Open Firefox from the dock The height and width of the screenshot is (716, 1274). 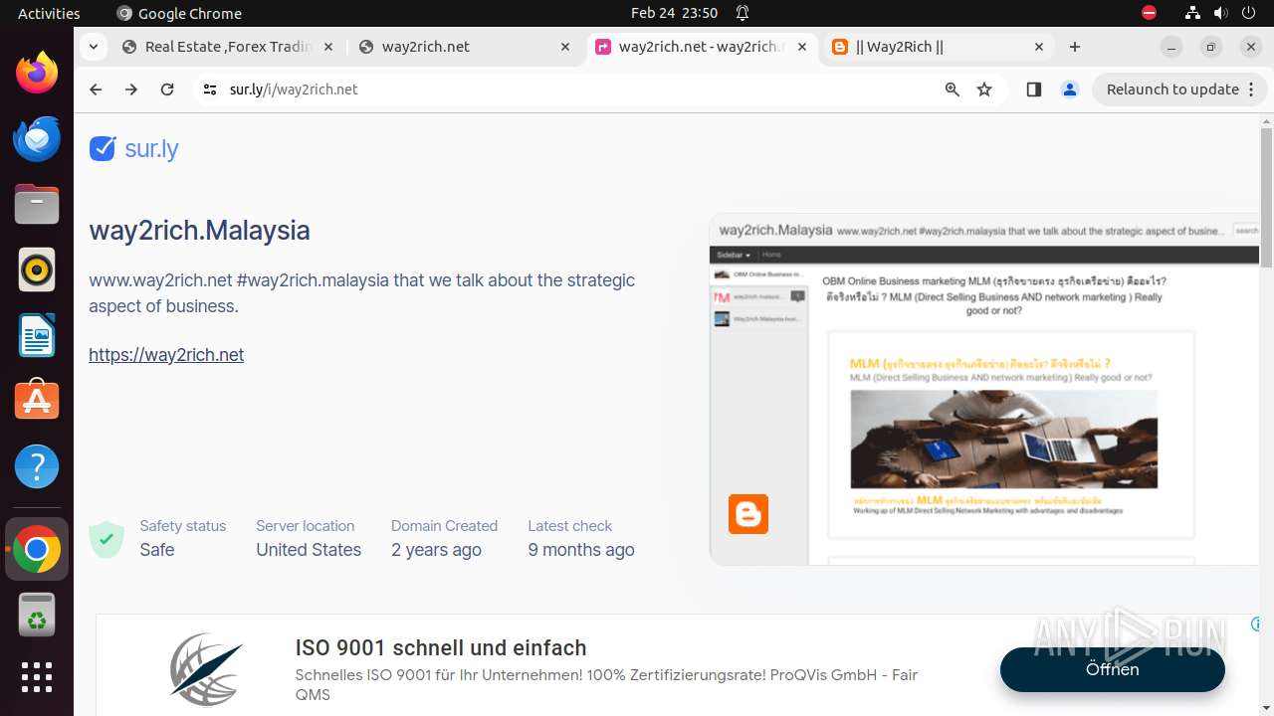[x=37, y=74]
